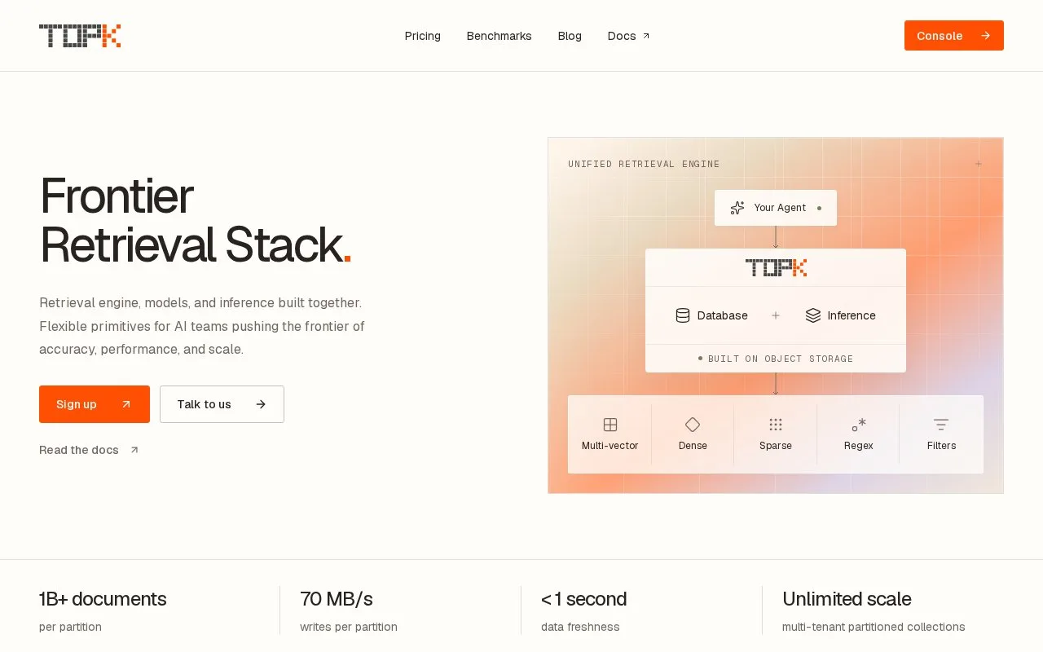Follow the Read the docs link
This screenshot has height=652, width=1043.
[x=89, y=450]
